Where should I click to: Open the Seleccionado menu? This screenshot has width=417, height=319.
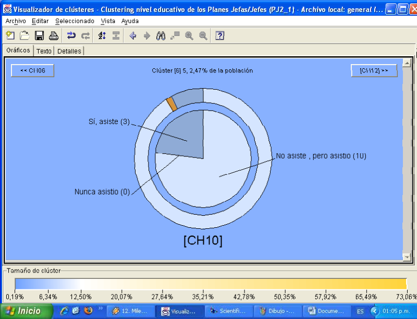(x=75, y=21)
